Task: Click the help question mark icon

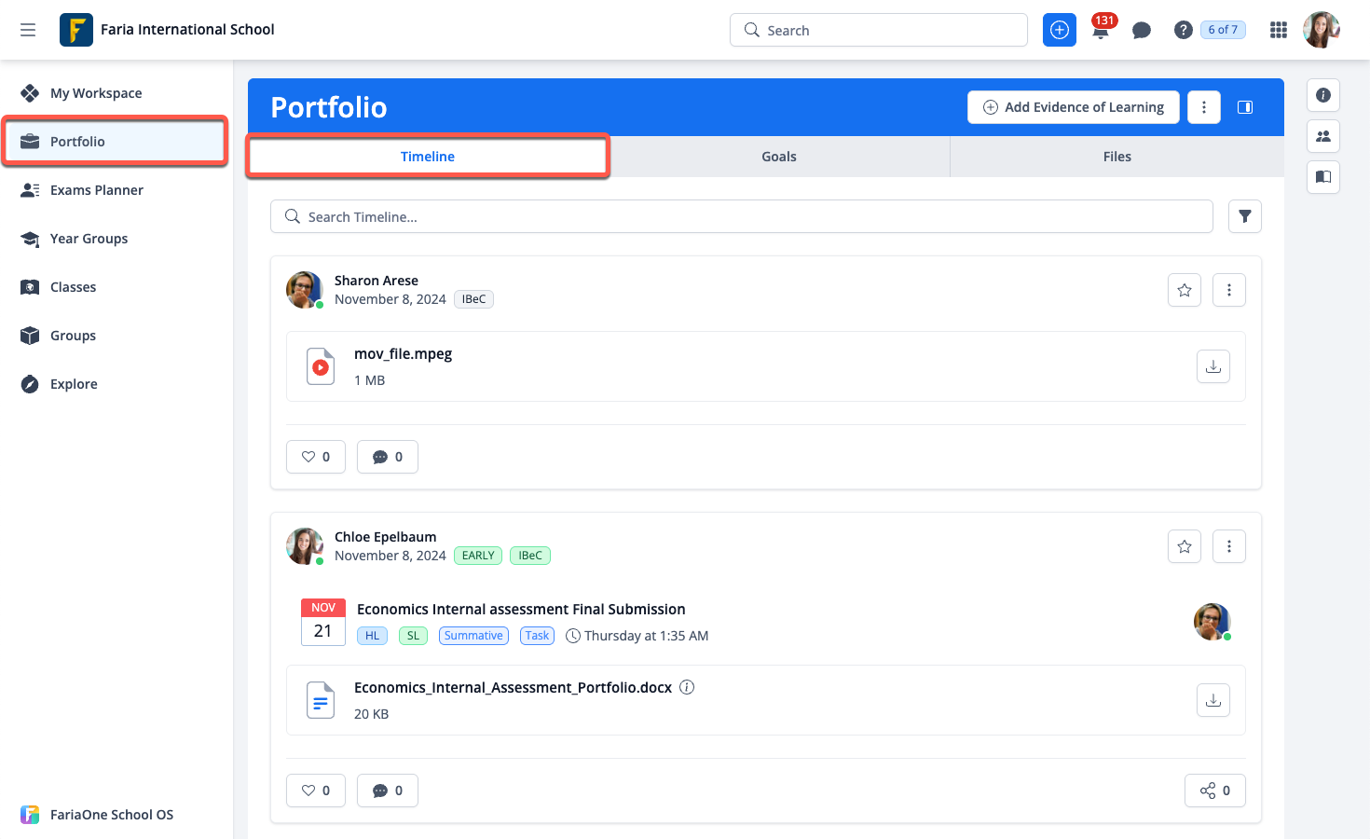Action: [1183, 31]
